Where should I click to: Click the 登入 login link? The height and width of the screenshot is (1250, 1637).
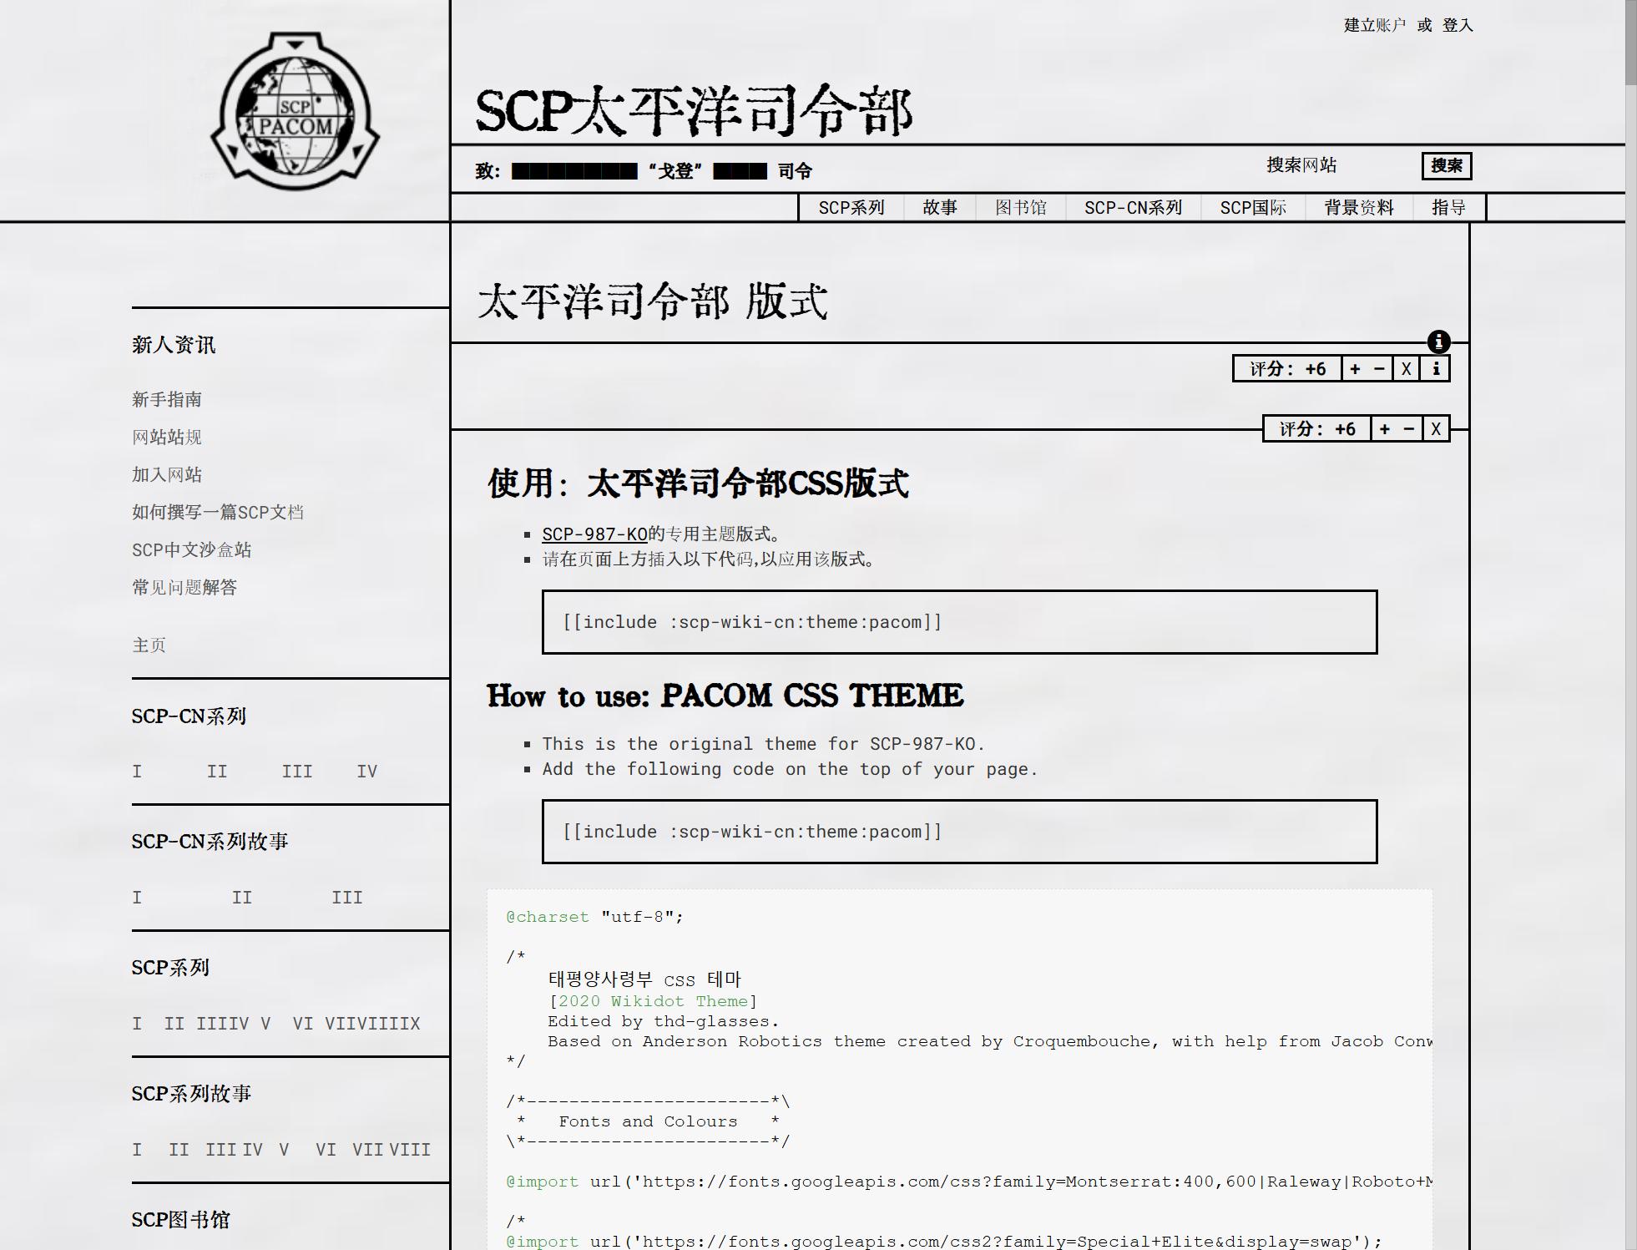(1458, 26)
